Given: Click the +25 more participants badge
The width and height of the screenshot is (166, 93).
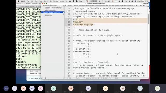Looking at the screenshot, I should click(6, 88).
